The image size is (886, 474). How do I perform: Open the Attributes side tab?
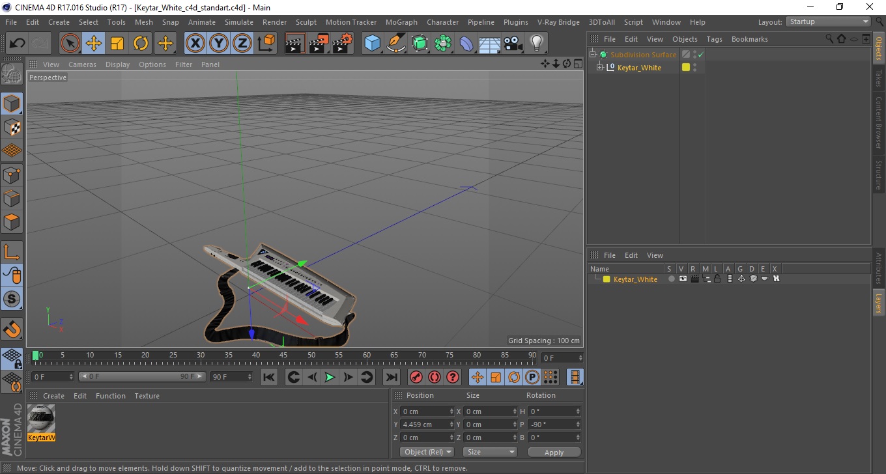[x=879, y=268]
